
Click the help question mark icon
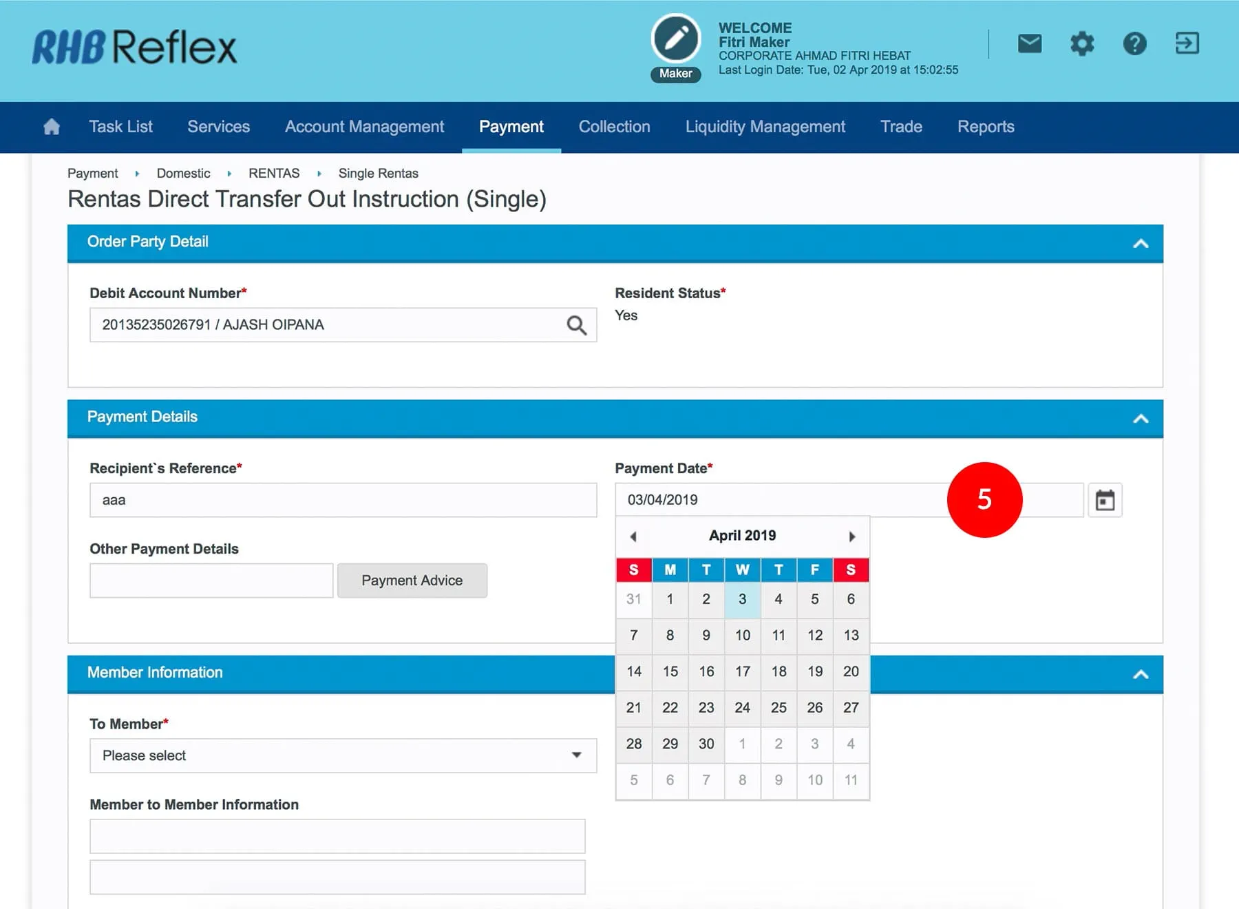pyautogui.click(x=1134, y=44)
